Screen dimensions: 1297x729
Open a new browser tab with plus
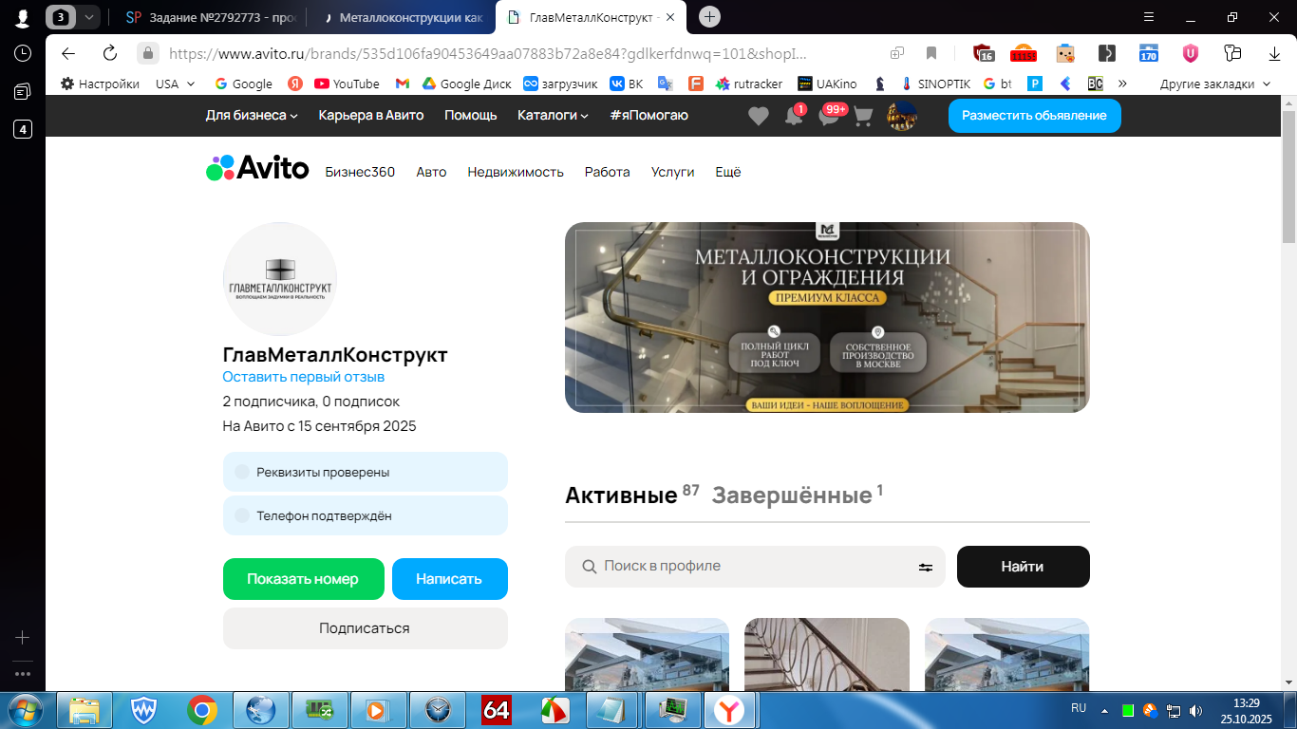(x=709, y=16)
